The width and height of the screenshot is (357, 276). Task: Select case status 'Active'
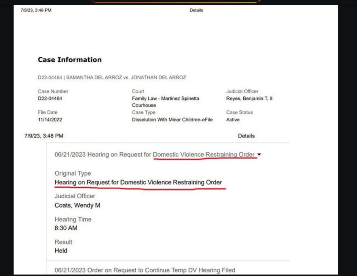[233, 120]
